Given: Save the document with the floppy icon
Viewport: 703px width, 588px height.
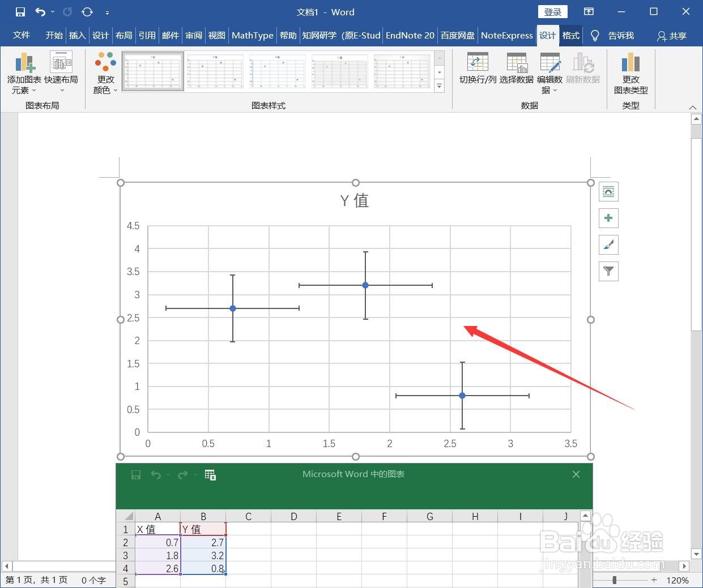Looking at the screenshot, I should [20, 12].
